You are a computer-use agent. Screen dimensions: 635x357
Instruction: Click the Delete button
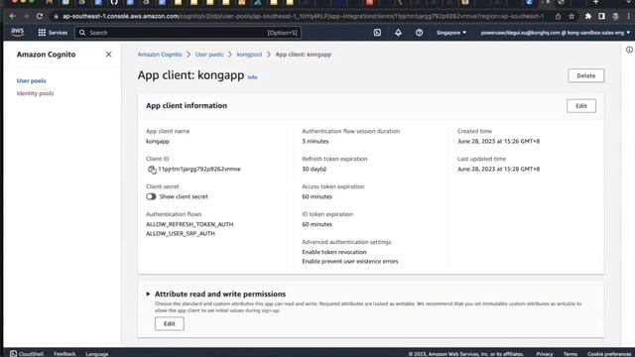click(x=585, y=75)
